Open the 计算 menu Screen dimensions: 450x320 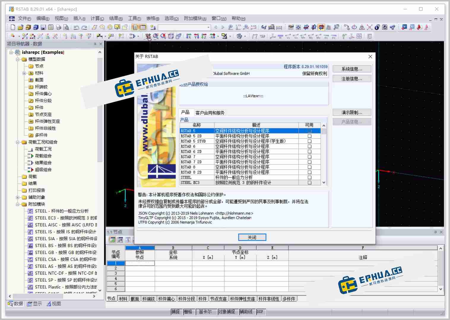(x=97, y=18)
